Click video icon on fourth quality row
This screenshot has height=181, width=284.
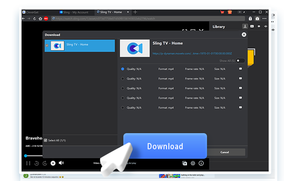[241, 98]
